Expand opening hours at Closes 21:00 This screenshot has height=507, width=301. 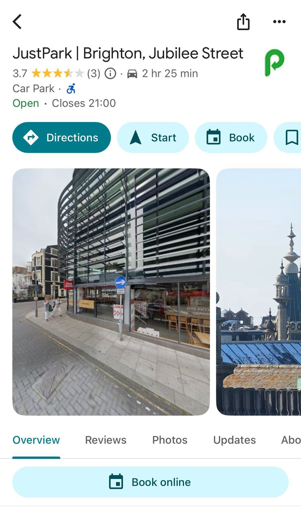pos(84,103)
